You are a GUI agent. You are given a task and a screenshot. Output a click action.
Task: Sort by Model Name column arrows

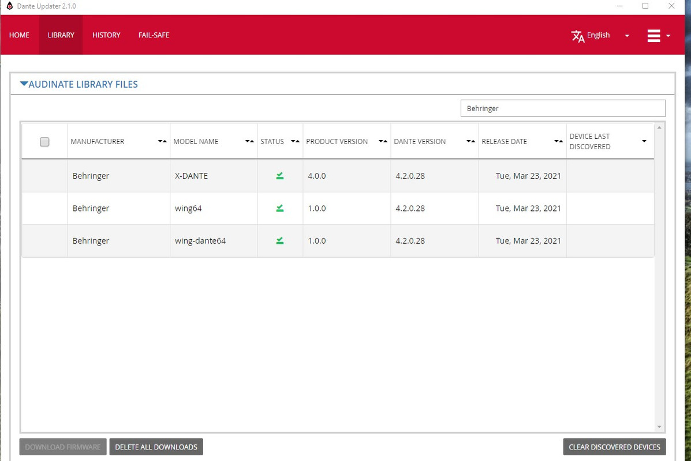point(249,141)
